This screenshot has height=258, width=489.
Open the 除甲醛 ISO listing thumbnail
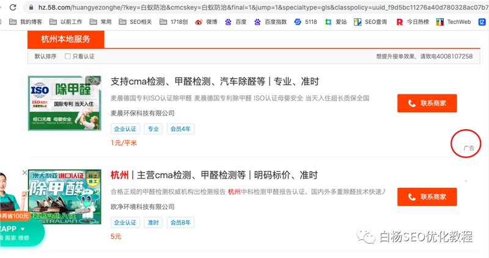point(65,103)
